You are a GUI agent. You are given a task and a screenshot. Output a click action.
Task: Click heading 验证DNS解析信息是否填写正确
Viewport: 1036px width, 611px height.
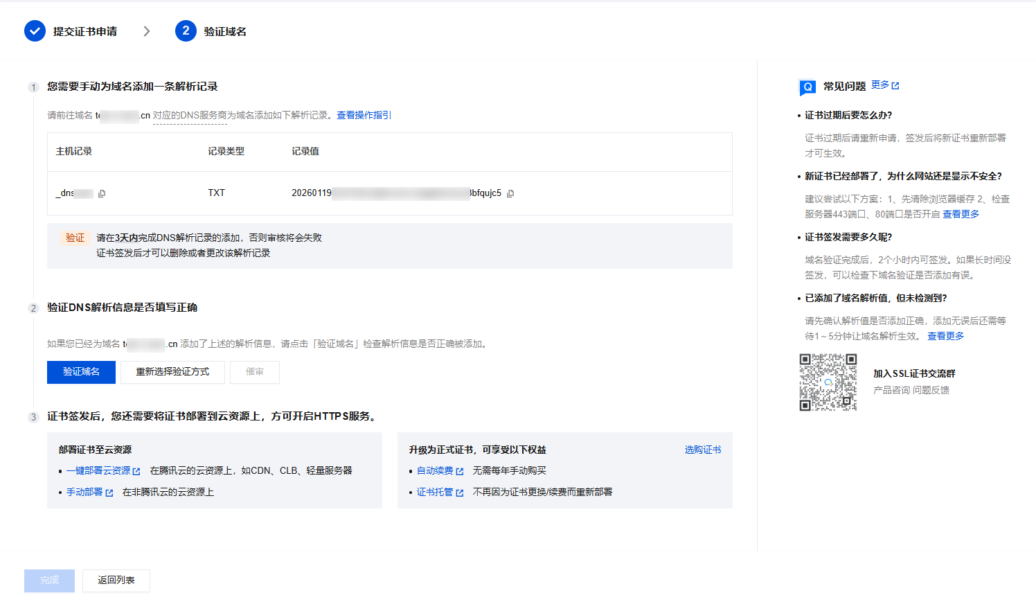click(x=123, y=308)
